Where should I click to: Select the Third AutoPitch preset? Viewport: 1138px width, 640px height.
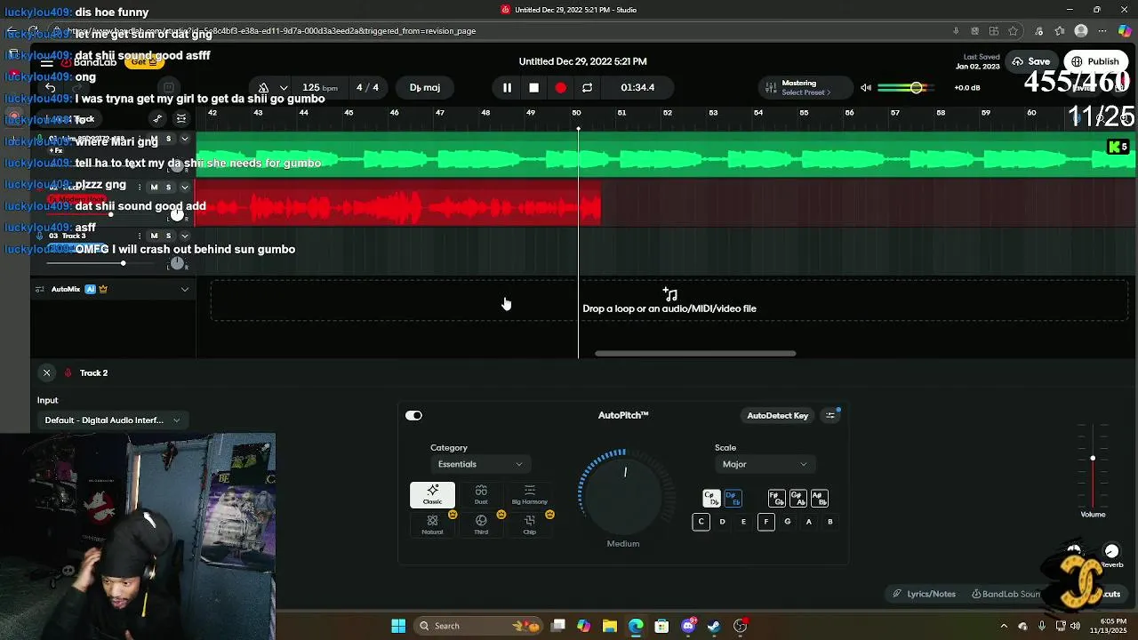481,524
